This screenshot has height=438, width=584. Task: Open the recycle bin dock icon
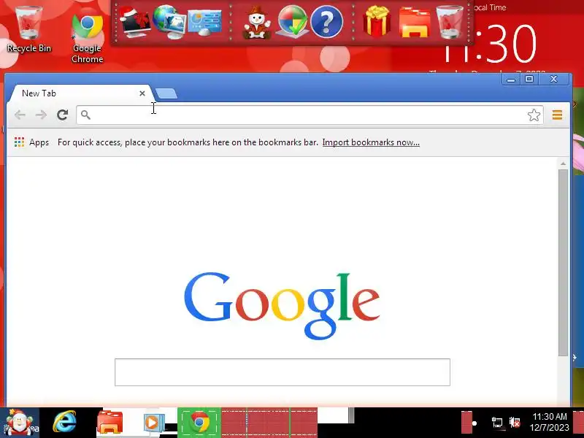tap(450, 23)
